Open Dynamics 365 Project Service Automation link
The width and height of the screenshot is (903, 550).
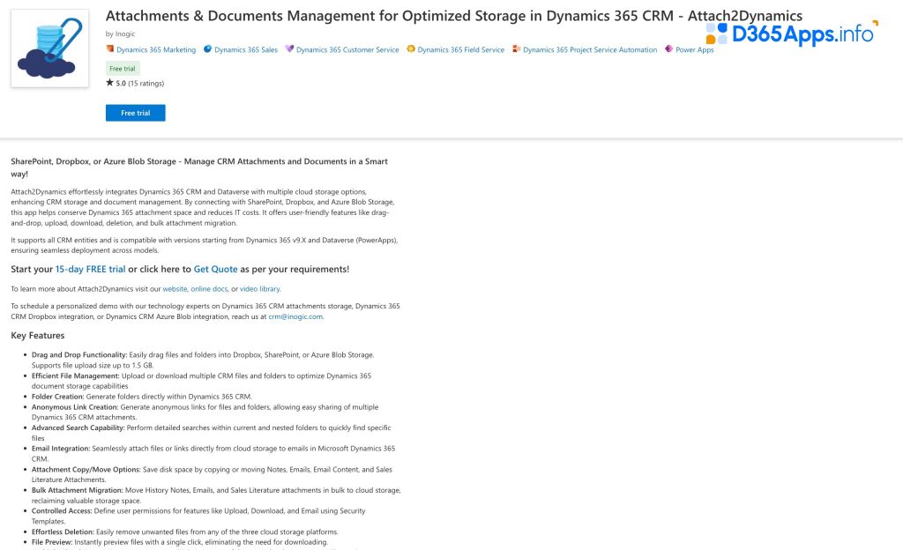[x=590, y=50]
